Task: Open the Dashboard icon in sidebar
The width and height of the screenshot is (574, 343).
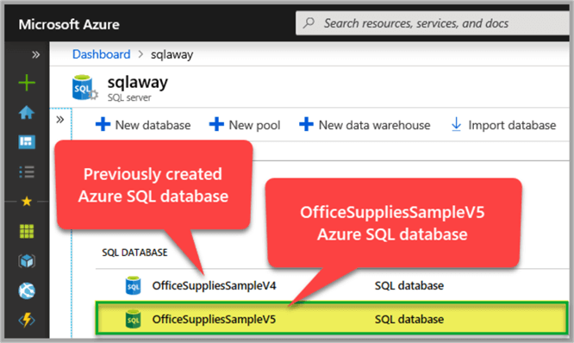Action: (27, 141)
